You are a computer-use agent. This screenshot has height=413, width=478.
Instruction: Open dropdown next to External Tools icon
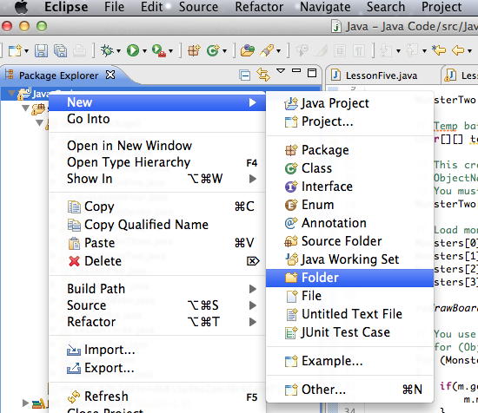(170, 51)
